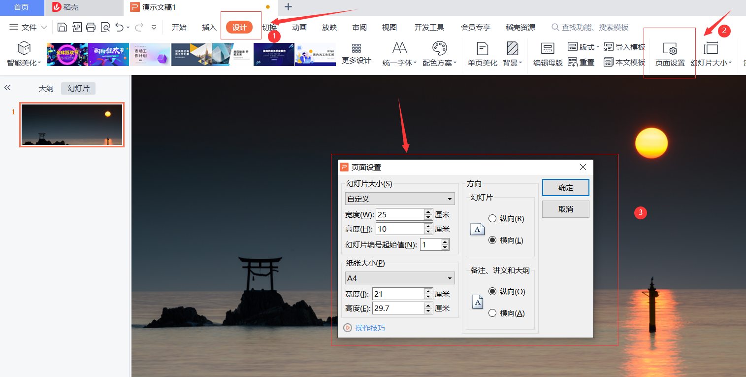
Task: Switch to the 大纲 outline pane
Action: pos(46,89)
